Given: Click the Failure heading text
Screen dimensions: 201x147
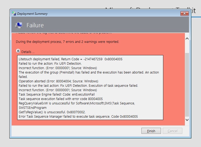Looking at the screenshot, I should tap(35, 25).
